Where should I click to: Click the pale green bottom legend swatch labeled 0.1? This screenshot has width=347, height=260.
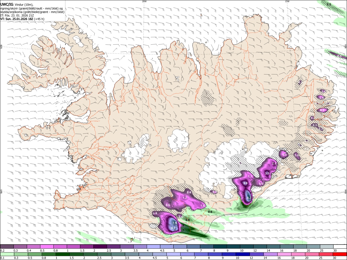coord(7,254)
